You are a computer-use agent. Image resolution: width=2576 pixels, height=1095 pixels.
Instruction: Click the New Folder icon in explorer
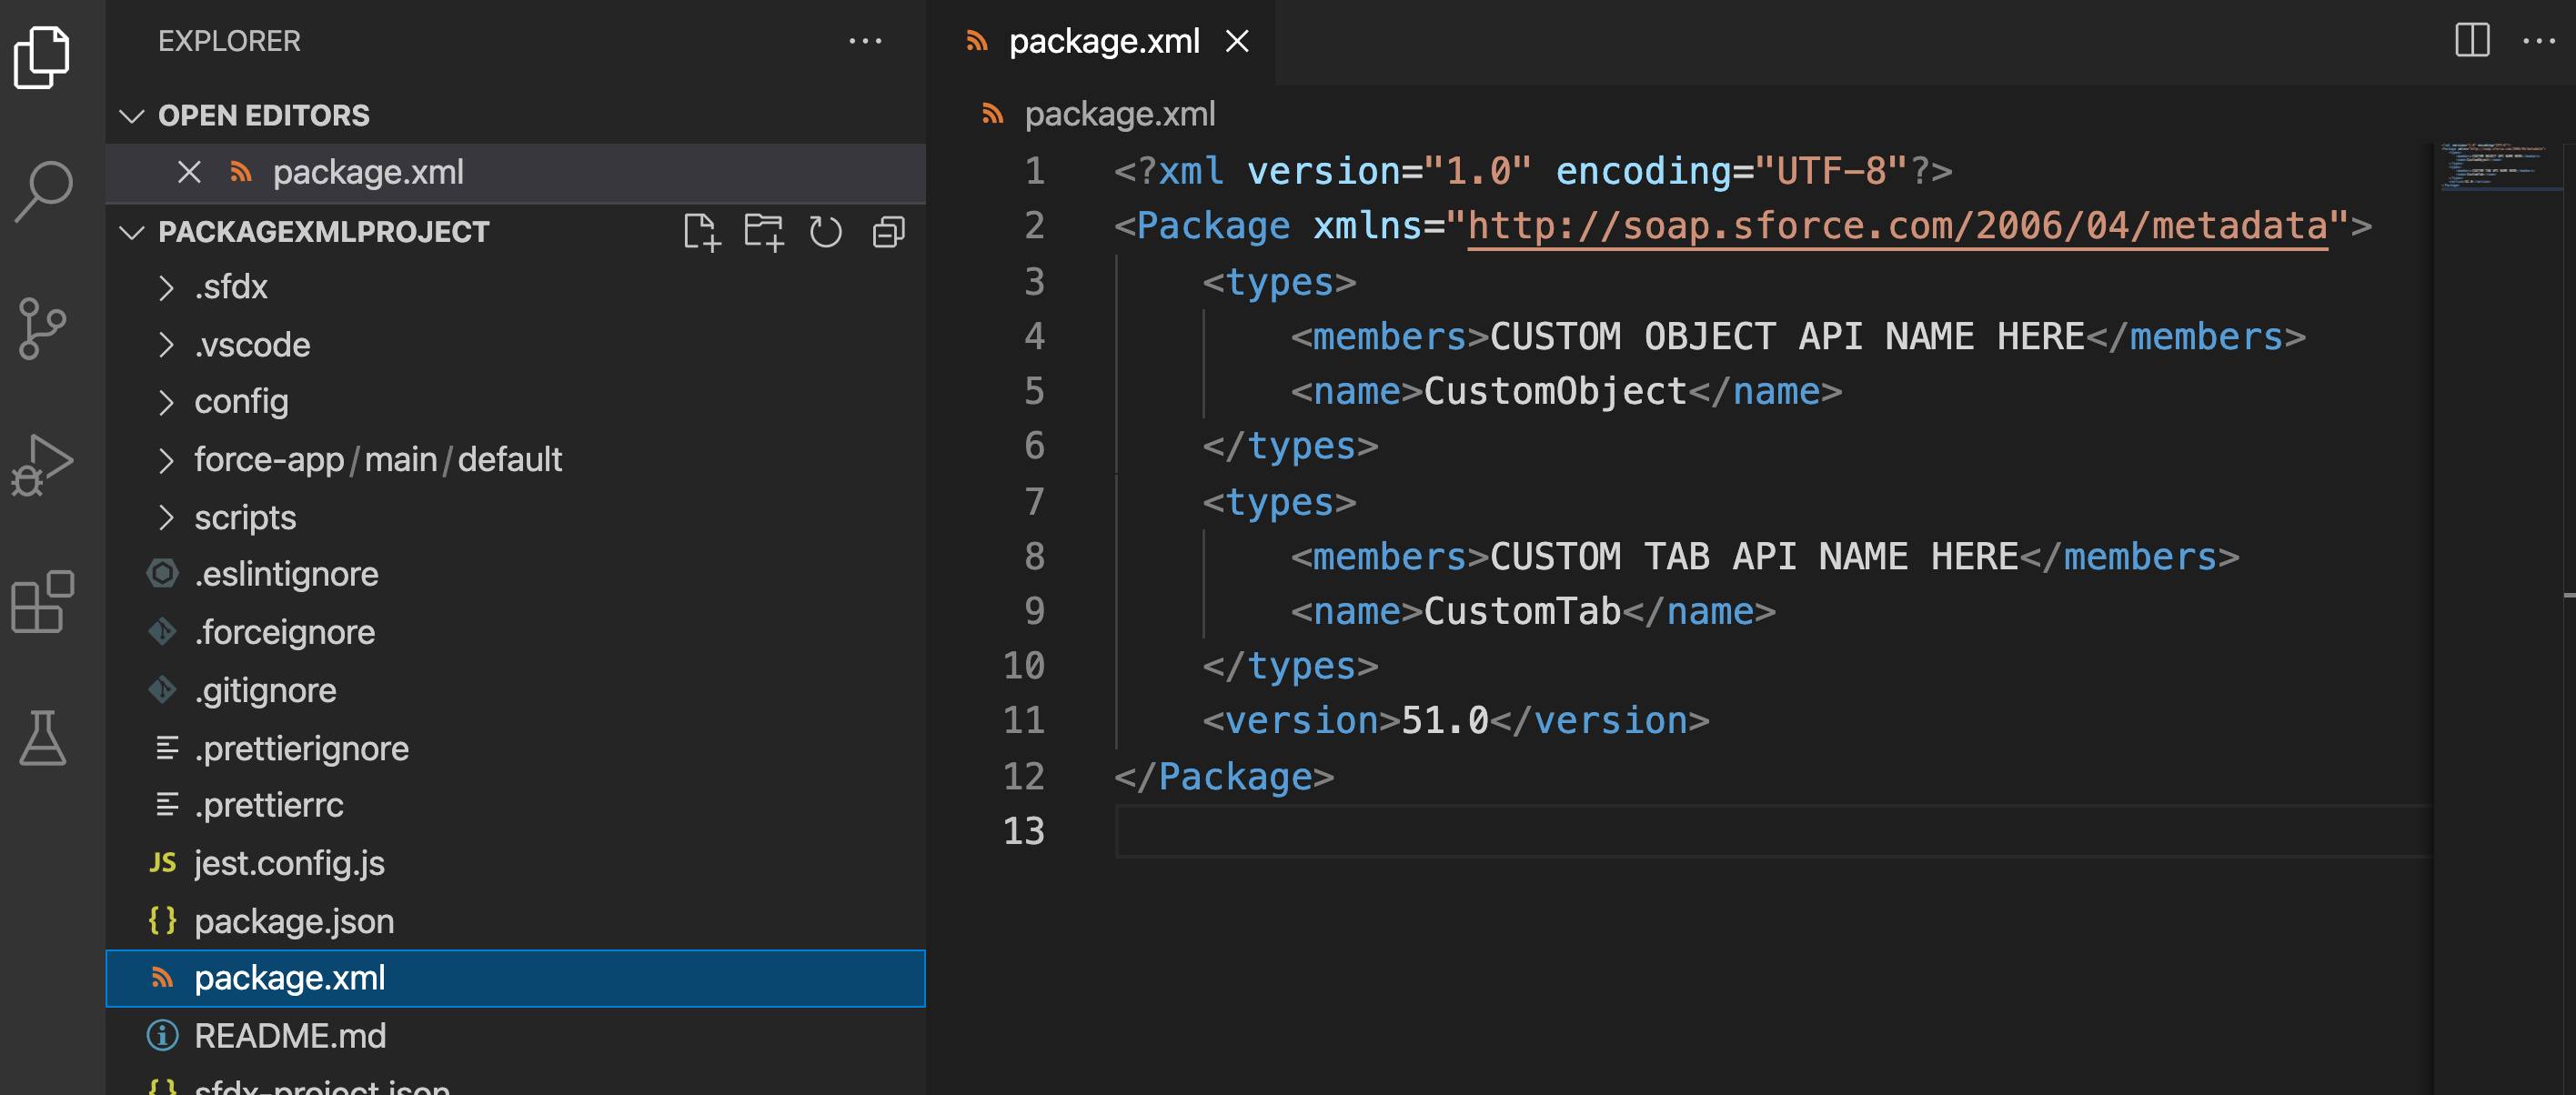point(763,232)
